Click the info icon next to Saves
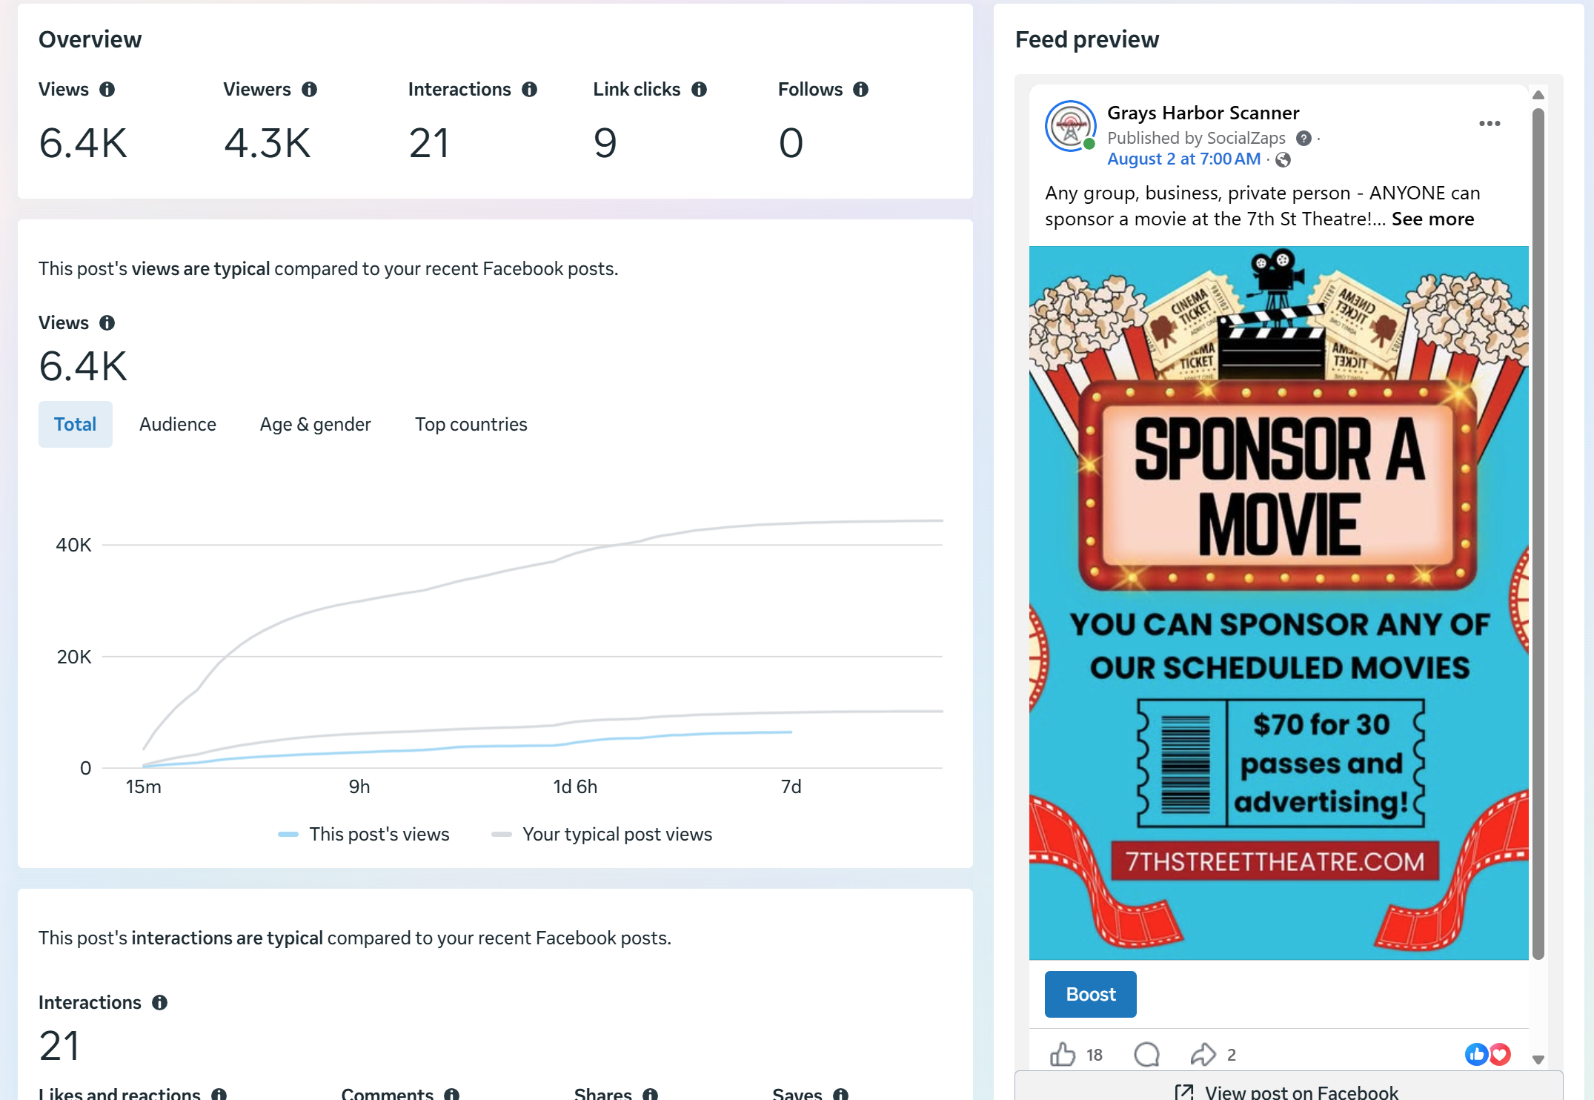This screenshot has width=1594, height=1100. tap(841, 1094)
